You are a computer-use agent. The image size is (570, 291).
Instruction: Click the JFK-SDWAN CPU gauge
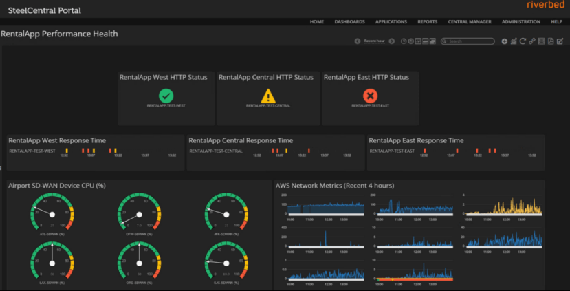(226, 213)
